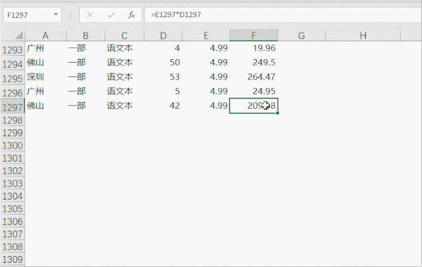This screenshot has height=267, width=422.
Task: Open the Name Box dropdown arrow
Action: point(56,14)
